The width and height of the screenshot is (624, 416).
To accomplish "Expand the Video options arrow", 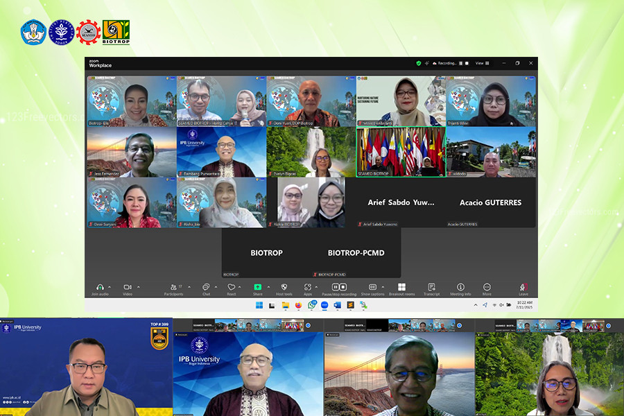I will 138,286.
